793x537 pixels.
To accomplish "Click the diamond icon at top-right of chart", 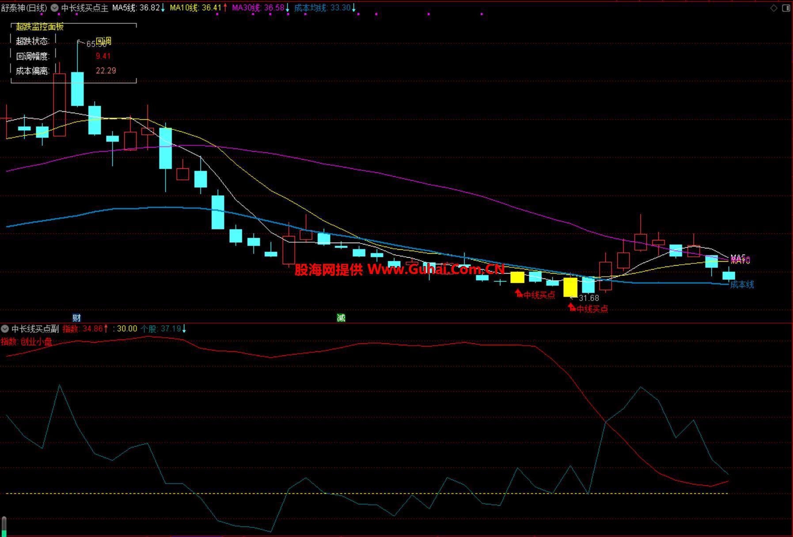I will click(774, 8).
